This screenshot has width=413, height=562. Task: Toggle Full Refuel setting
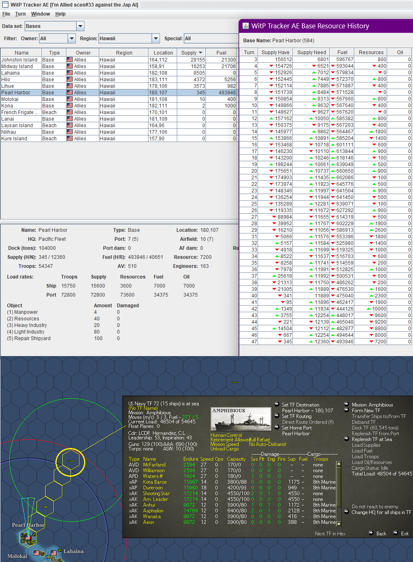259,440
